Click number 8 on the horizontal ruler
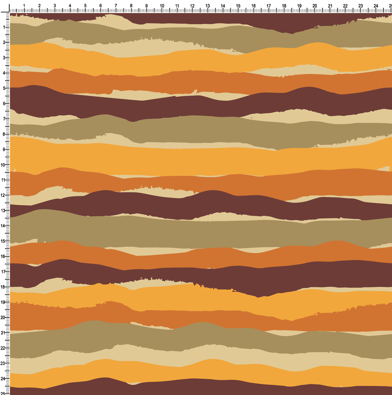This screenshot has height=395, width=392. [x=131, y=5]
